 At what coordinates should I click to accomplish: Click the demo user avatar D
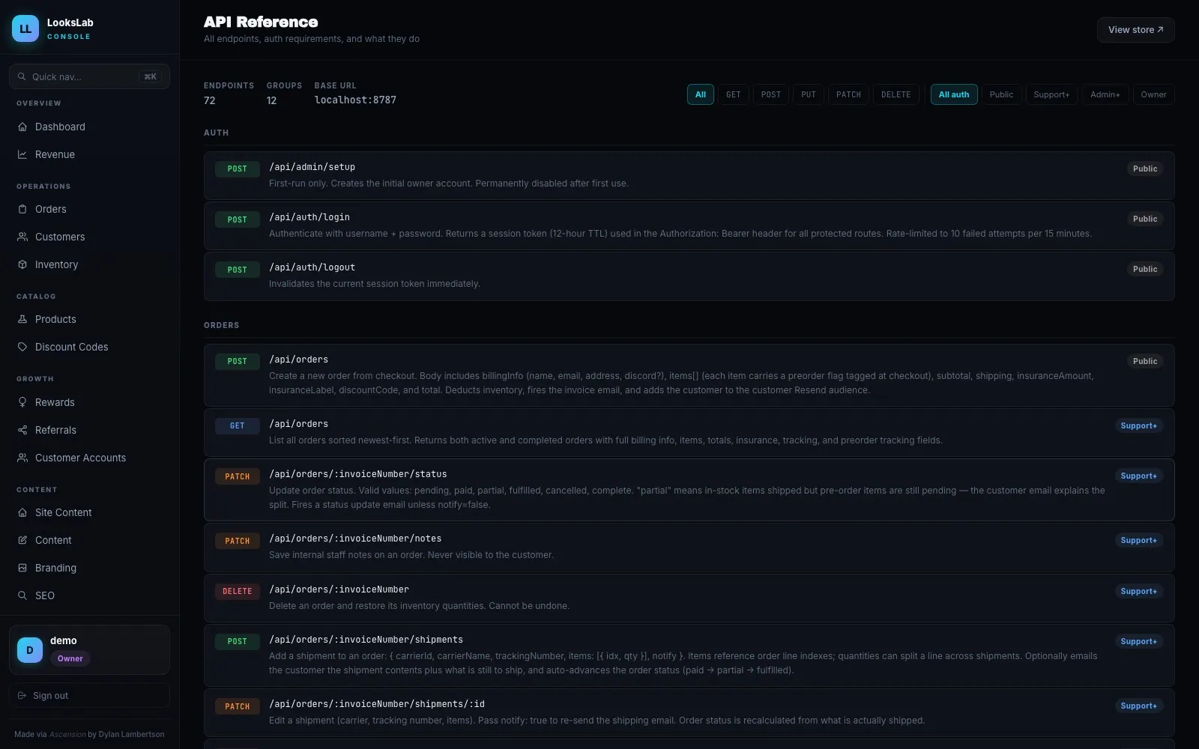(30, 650)
